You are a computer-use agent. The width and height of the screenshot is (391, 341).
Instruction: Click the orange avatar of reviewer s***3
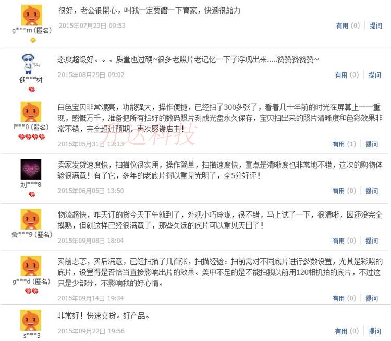pyautogui.click(x=31, y=320)
